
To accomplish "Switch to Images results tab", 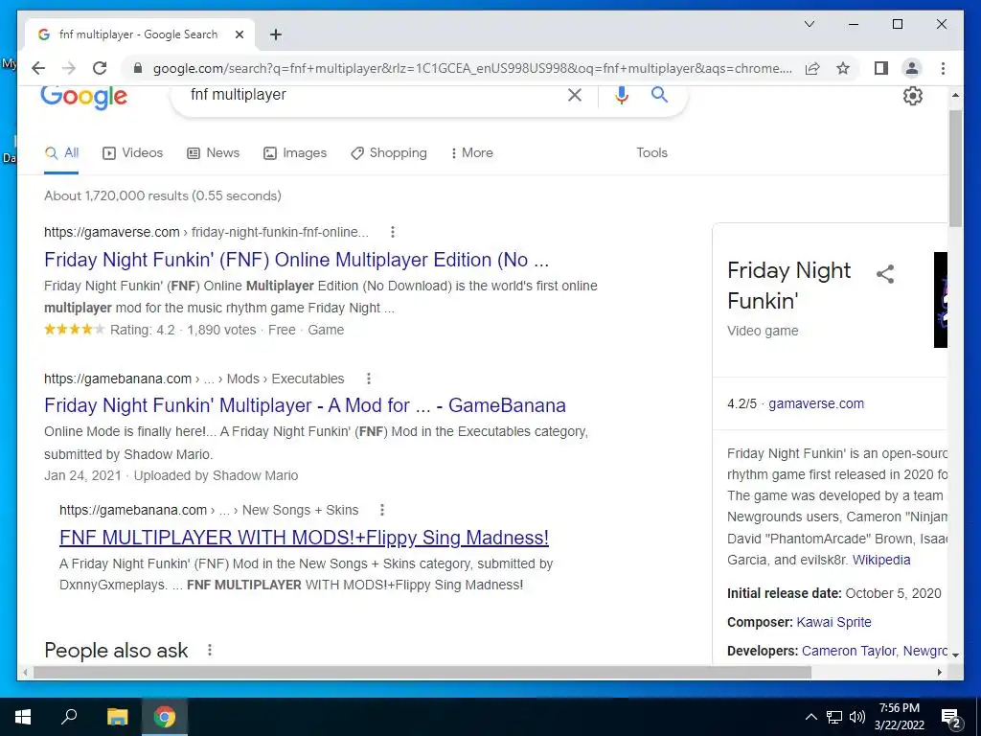I will point(295,152).
